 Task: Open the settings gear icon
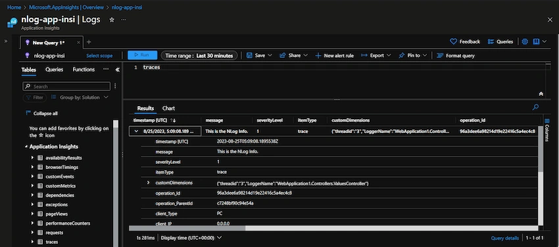(525, 41)
